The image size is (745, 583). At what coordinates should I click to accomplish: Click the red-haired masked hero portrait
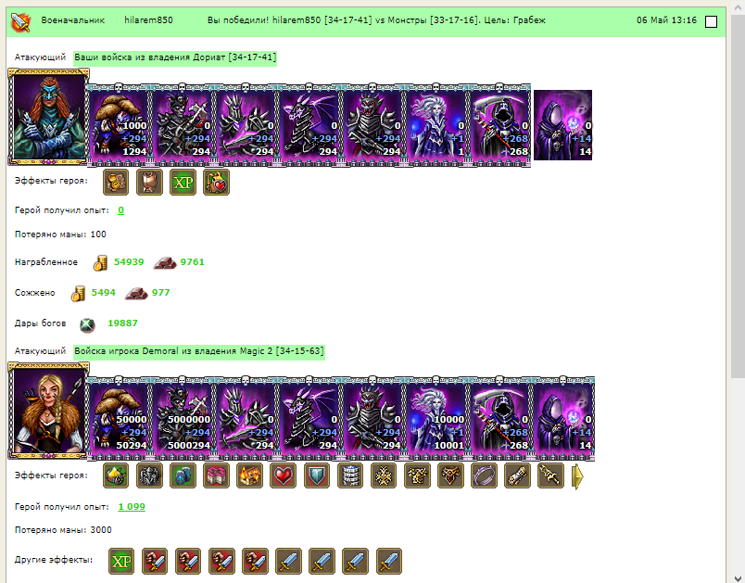[49, 117]
